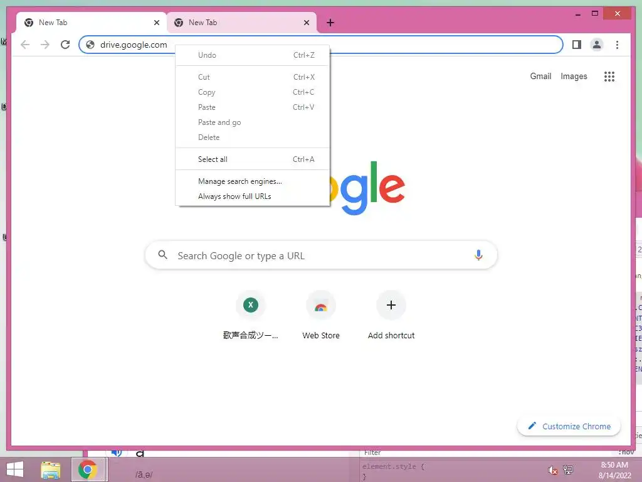Click the Search Google or type URL box
This screenshot has width=642, height=482.
(x=321, y=255)
